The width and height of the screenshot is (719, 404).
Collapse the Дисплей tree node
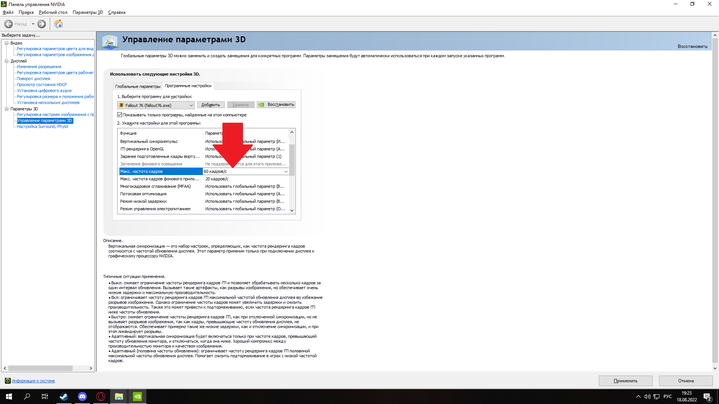point(6,61)
